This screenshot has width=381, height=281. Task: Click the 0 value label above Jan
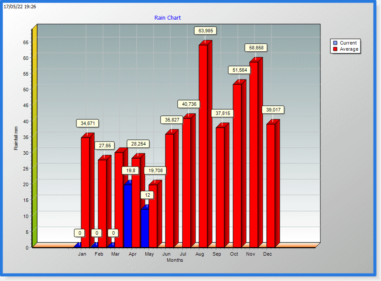point(80,233)
